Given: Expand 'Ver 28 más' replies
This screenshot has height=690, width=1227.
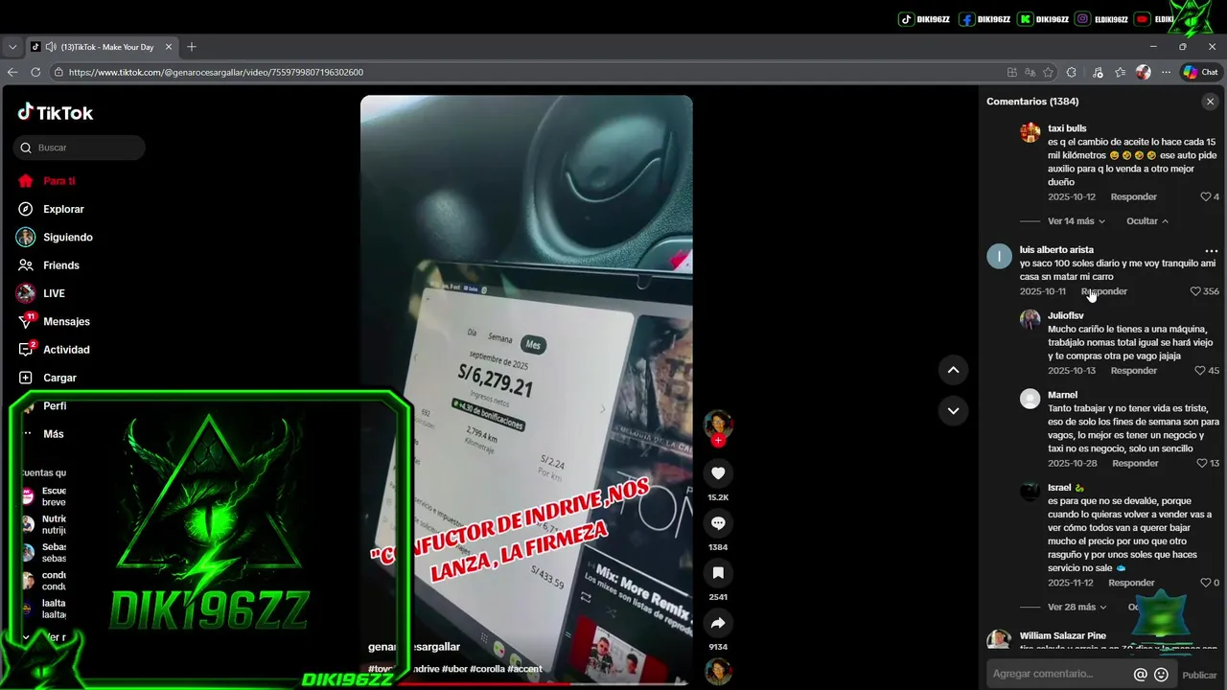Looking at the screenshot, I should coord(1077,607).
